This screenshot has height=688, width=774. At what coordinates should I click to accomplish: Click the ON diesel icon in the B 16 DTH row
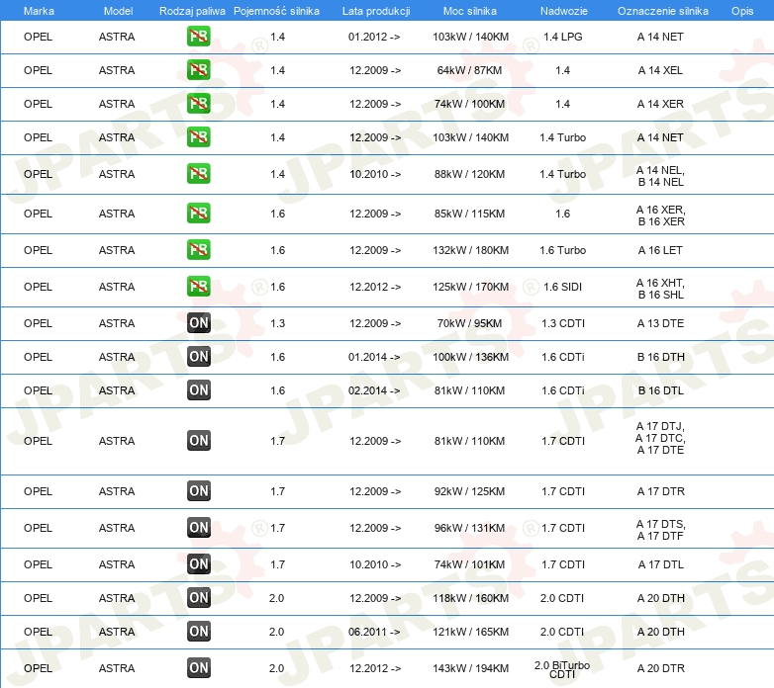(199, 357)
